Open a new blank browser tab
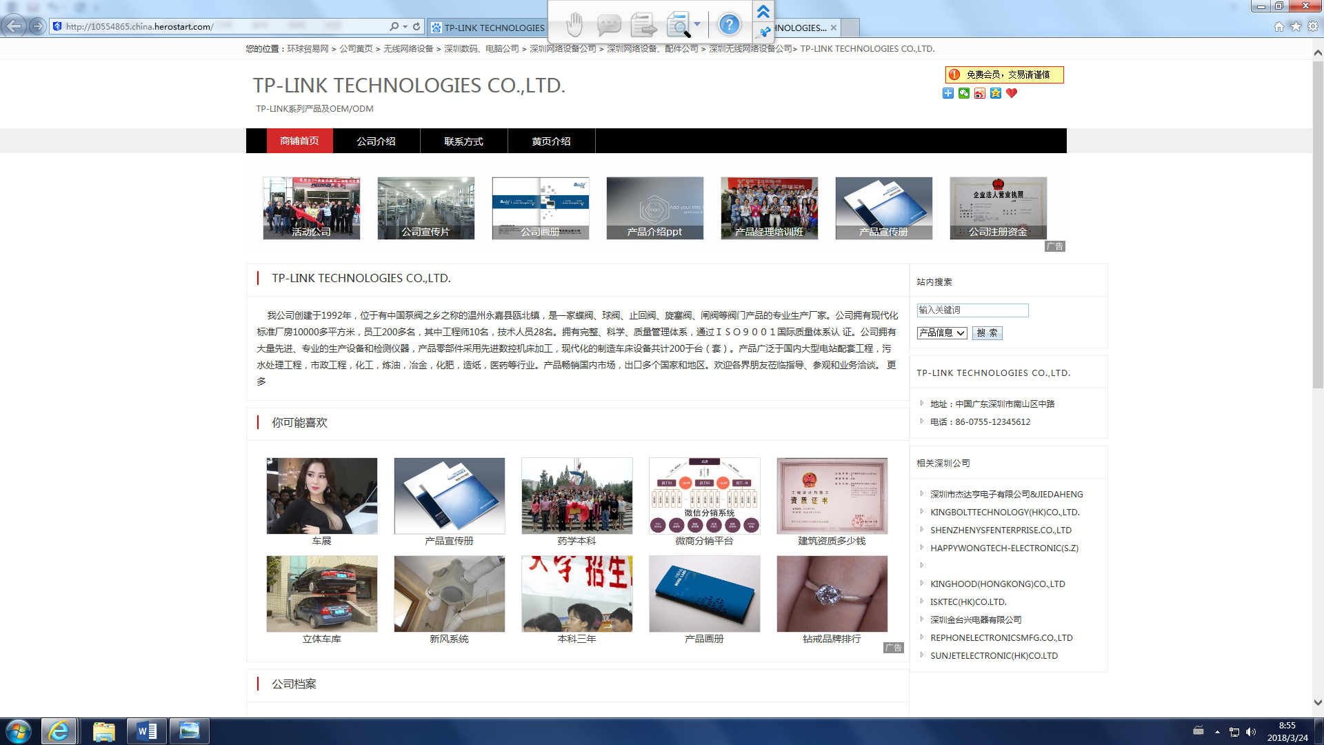The width and height of the screenshot is (1324, 745). (851, 28)
